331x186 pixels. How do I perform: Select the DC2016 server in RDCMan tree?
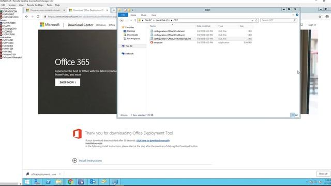pos(7,26)
